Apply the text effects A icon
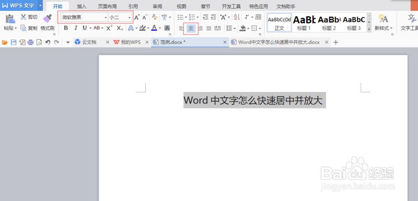Viewport: 418px width, 201px height. tap(130, 28)
